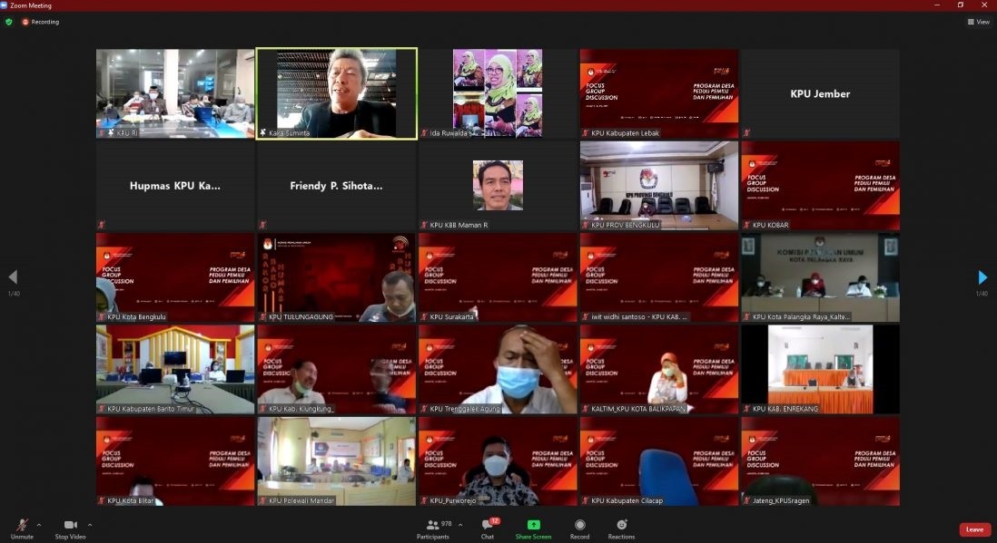Open the Participants panel
Screen dimensions: 997x543
click(433, 527)
